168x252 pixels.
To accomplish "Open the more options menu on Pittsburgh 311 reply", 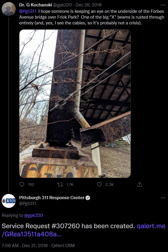I will [x=163, y=198].
